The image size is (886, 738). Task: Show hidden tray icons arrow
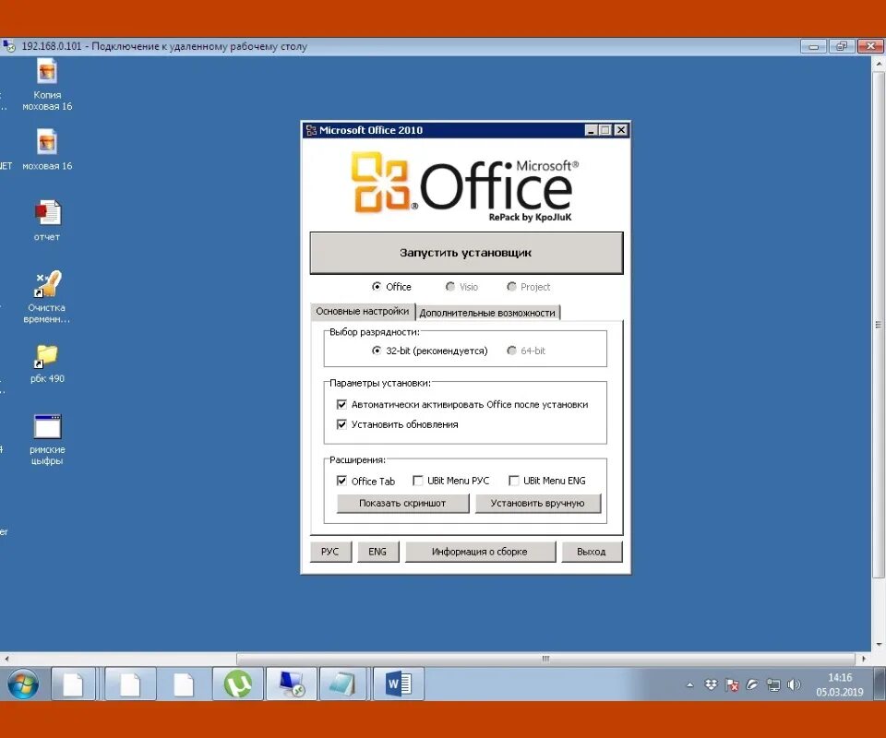tap(689, 684)
